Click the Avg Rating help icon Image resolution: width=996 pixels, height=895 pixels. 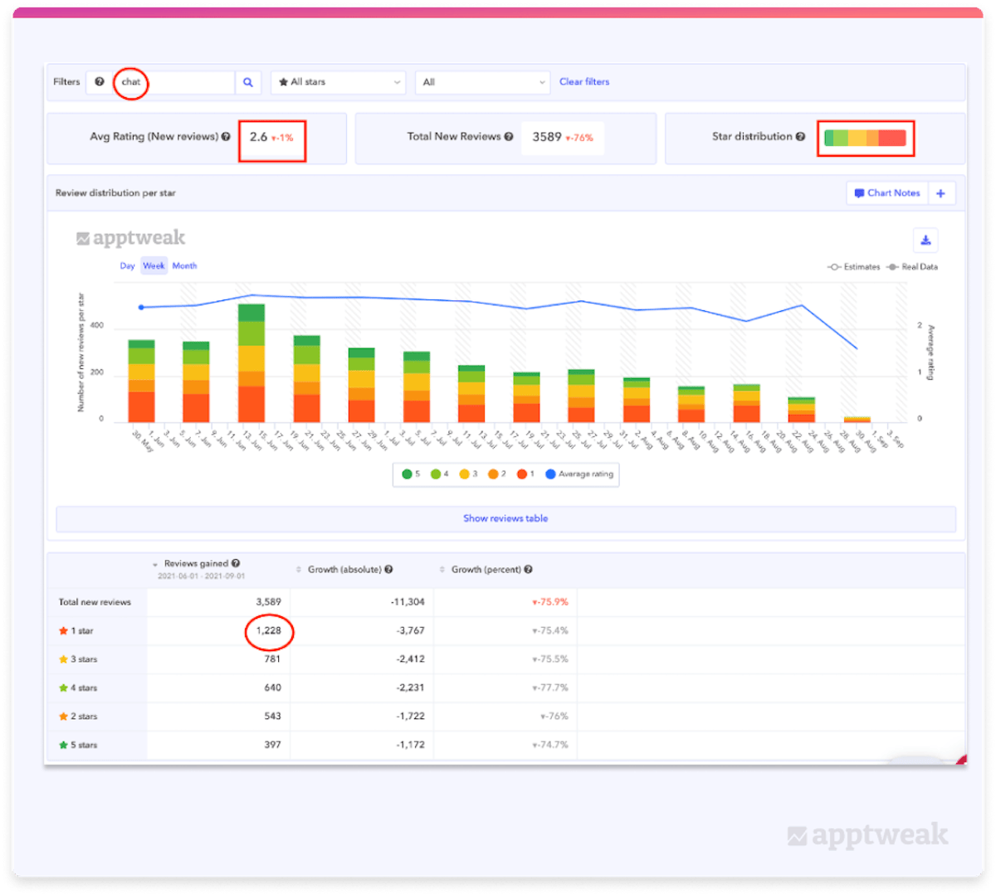pos(226,137)
